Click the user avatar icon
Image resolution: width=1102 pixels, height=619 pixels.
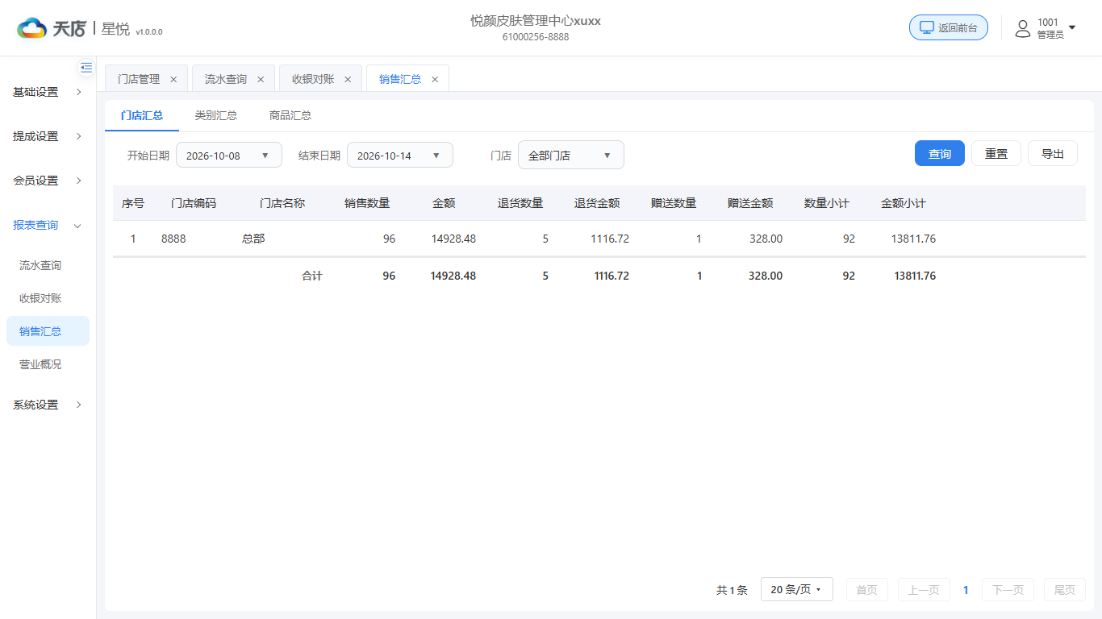[x=1023, y=28]
